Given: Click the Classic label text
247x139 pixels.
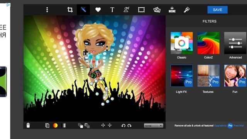Looking at the screenshot, I should pyautogui.click(x=182, y=58).
